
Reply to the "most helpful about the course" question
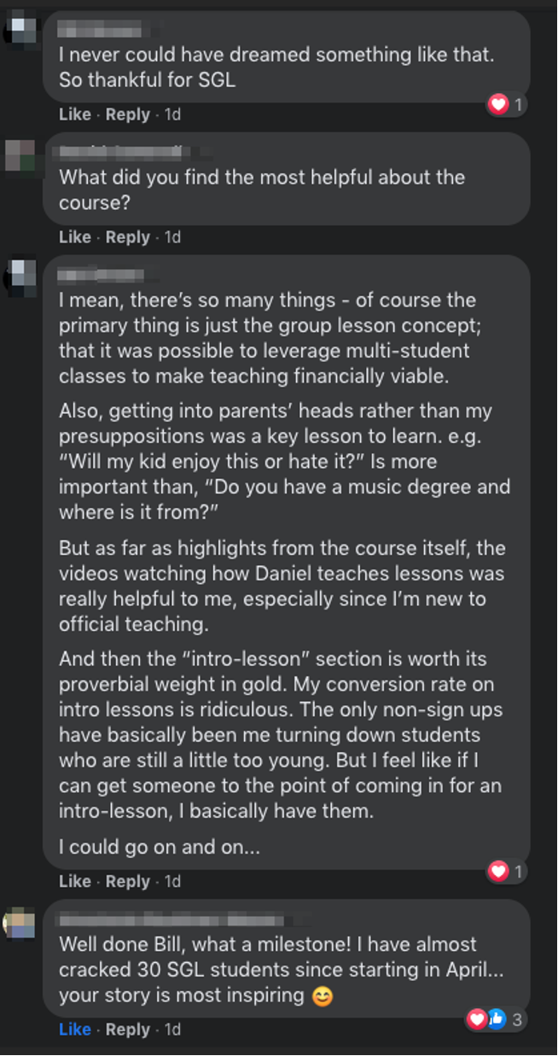click(x=127, y=237)
